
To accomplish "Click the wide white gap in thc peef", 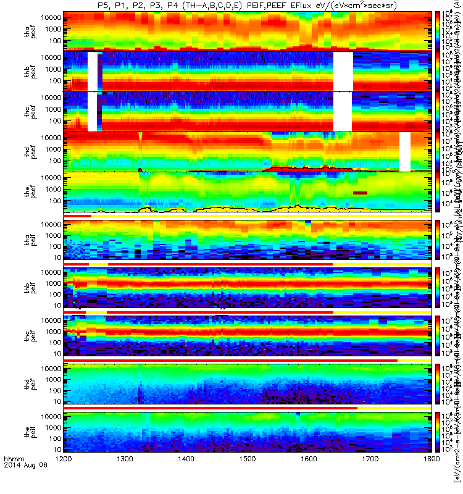I will tap(343, 111).
